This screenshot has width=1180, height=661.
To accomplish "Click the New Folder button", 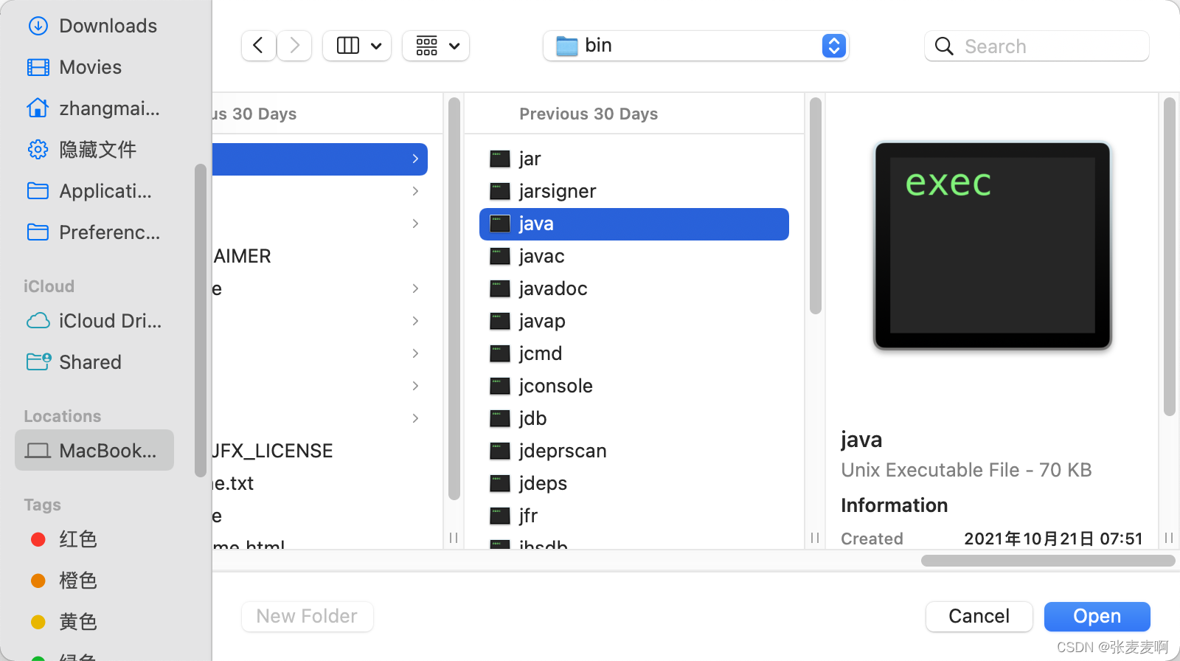I will pyautogui.click(x=307, y=616).
